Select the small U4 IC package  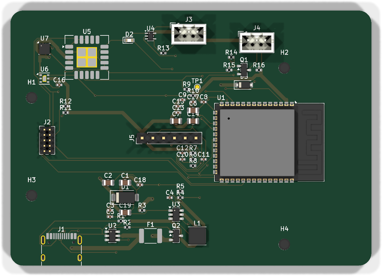pyautogui.click(x=150, y=36)
